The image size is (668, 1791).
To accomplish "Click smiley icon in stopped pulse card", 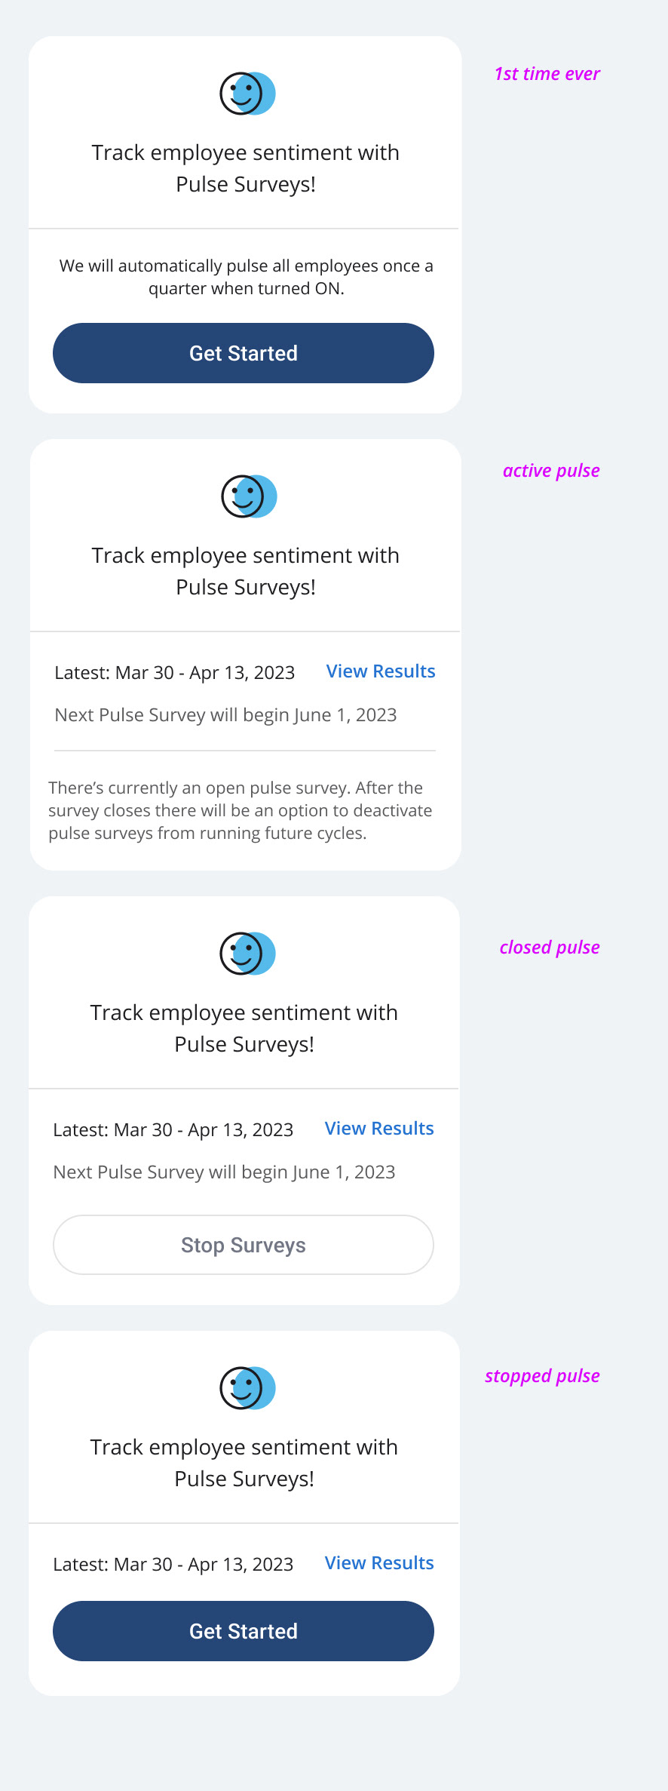I will (247, 1388).
